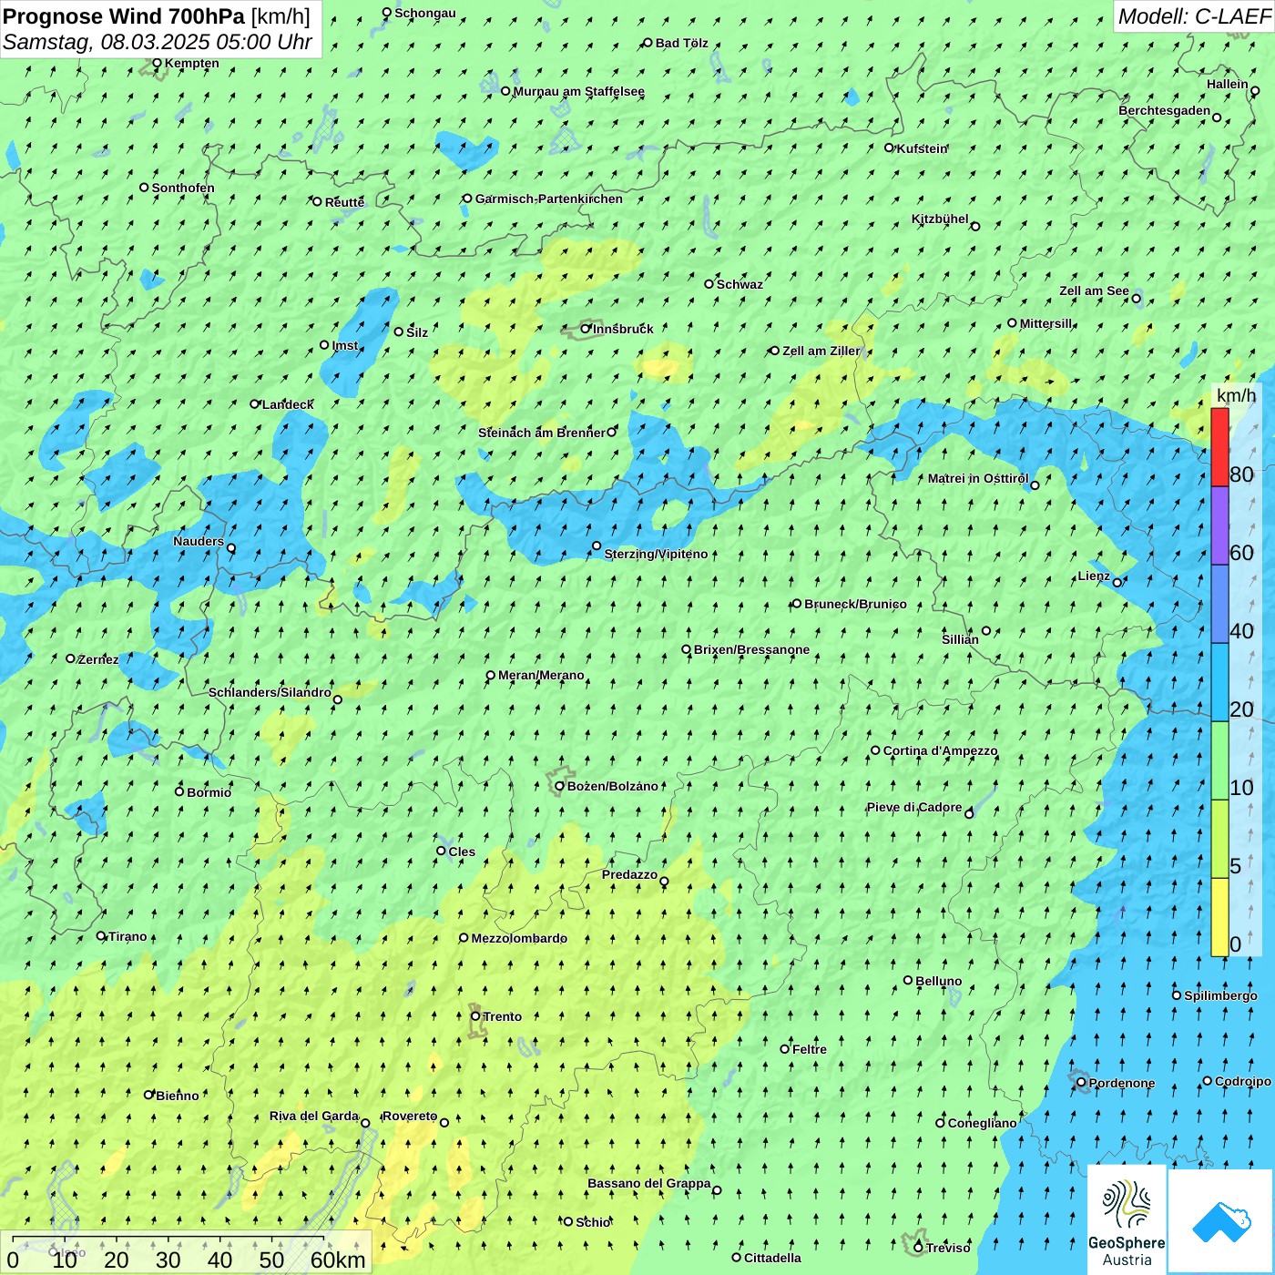This screenshot has height=1275, width=1275.
Task: Click the Lienz city marker circle
Action: [1117, 583]
